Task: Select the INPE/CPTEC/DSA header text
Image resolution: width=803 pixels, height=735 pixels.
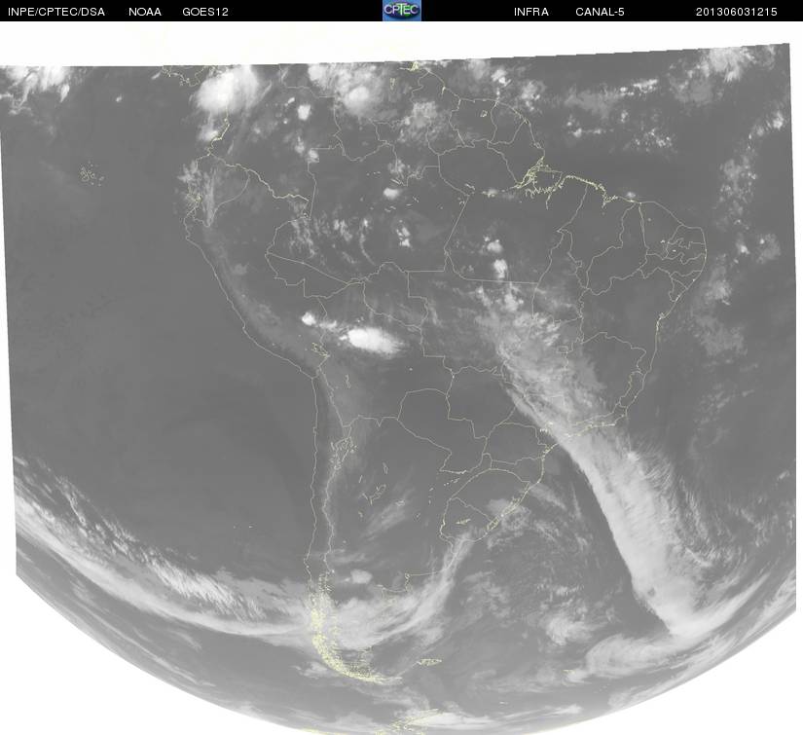Action: [x=56, y=12]
